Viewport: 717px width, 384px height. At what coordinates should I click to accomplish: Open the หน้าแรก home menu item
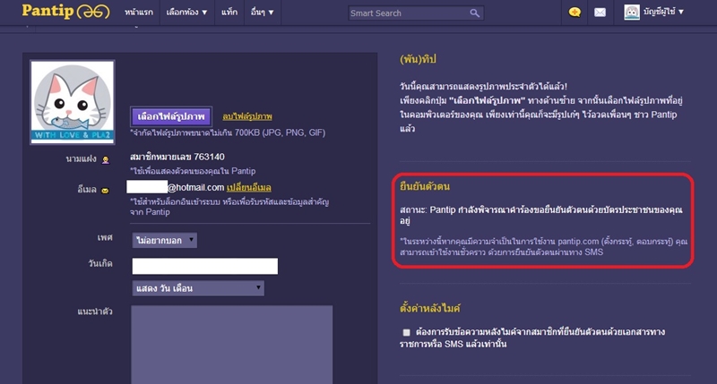pos(139,13)
